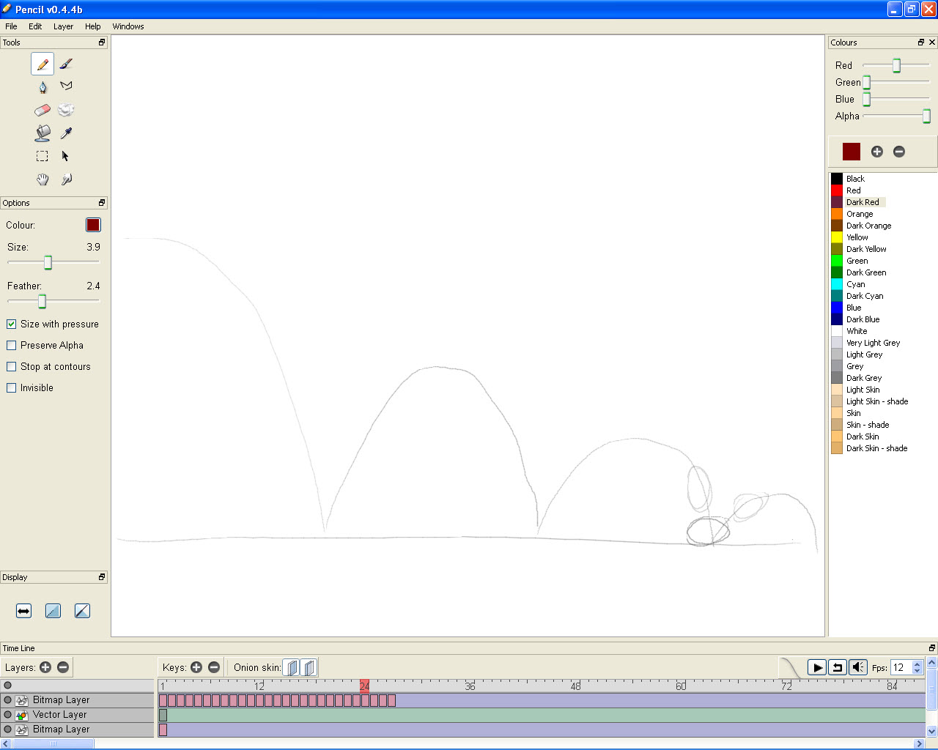Undock the Tools panel via its float button

[x=100, y=42]
